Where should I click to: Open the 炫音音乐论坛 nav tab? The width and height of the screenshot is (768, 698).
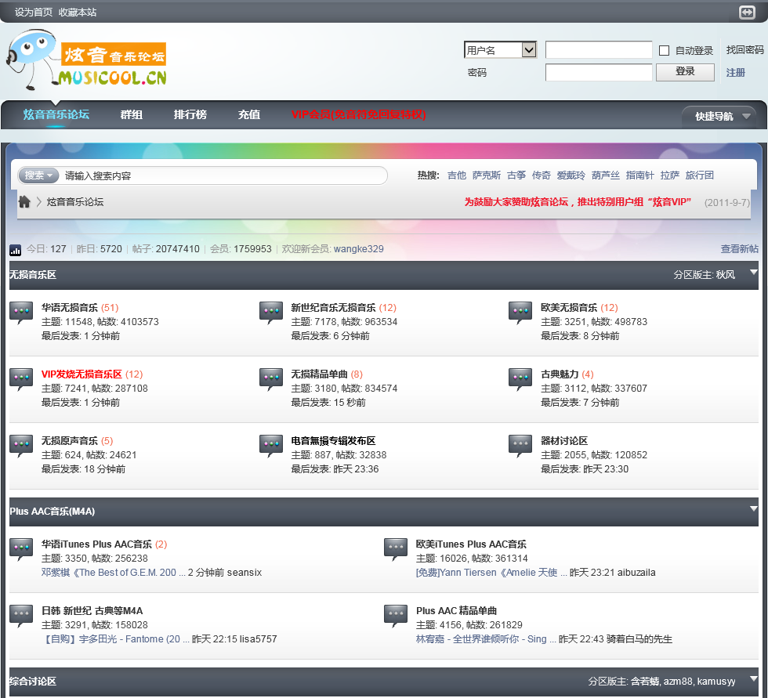pyautogui.click(x=56, y=114)
